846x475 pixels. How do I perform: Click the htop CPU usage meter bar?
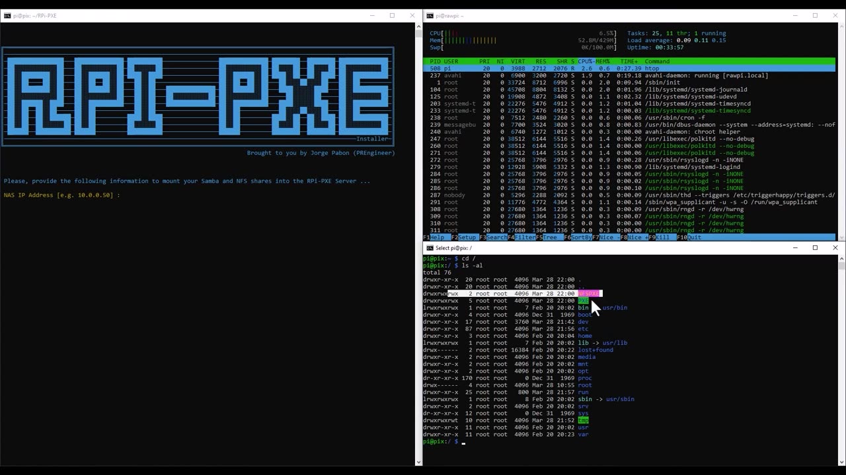[523, 34]
